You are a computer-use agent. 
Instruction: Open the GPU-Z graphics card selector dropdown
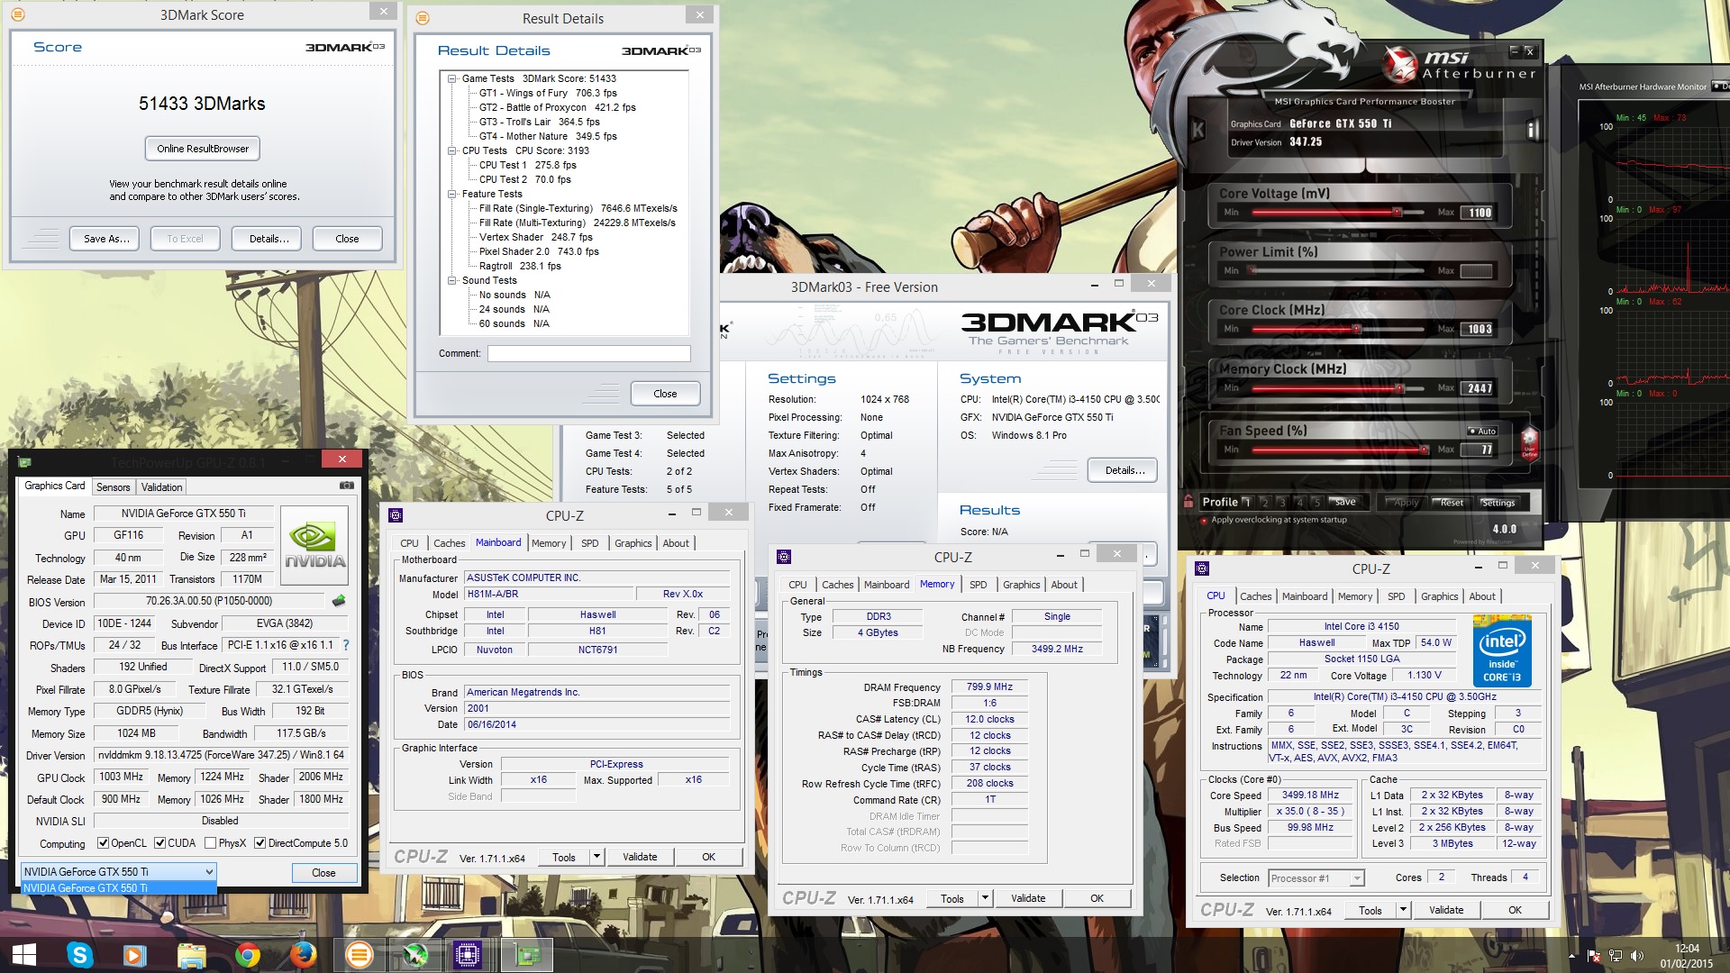(119, 871)
